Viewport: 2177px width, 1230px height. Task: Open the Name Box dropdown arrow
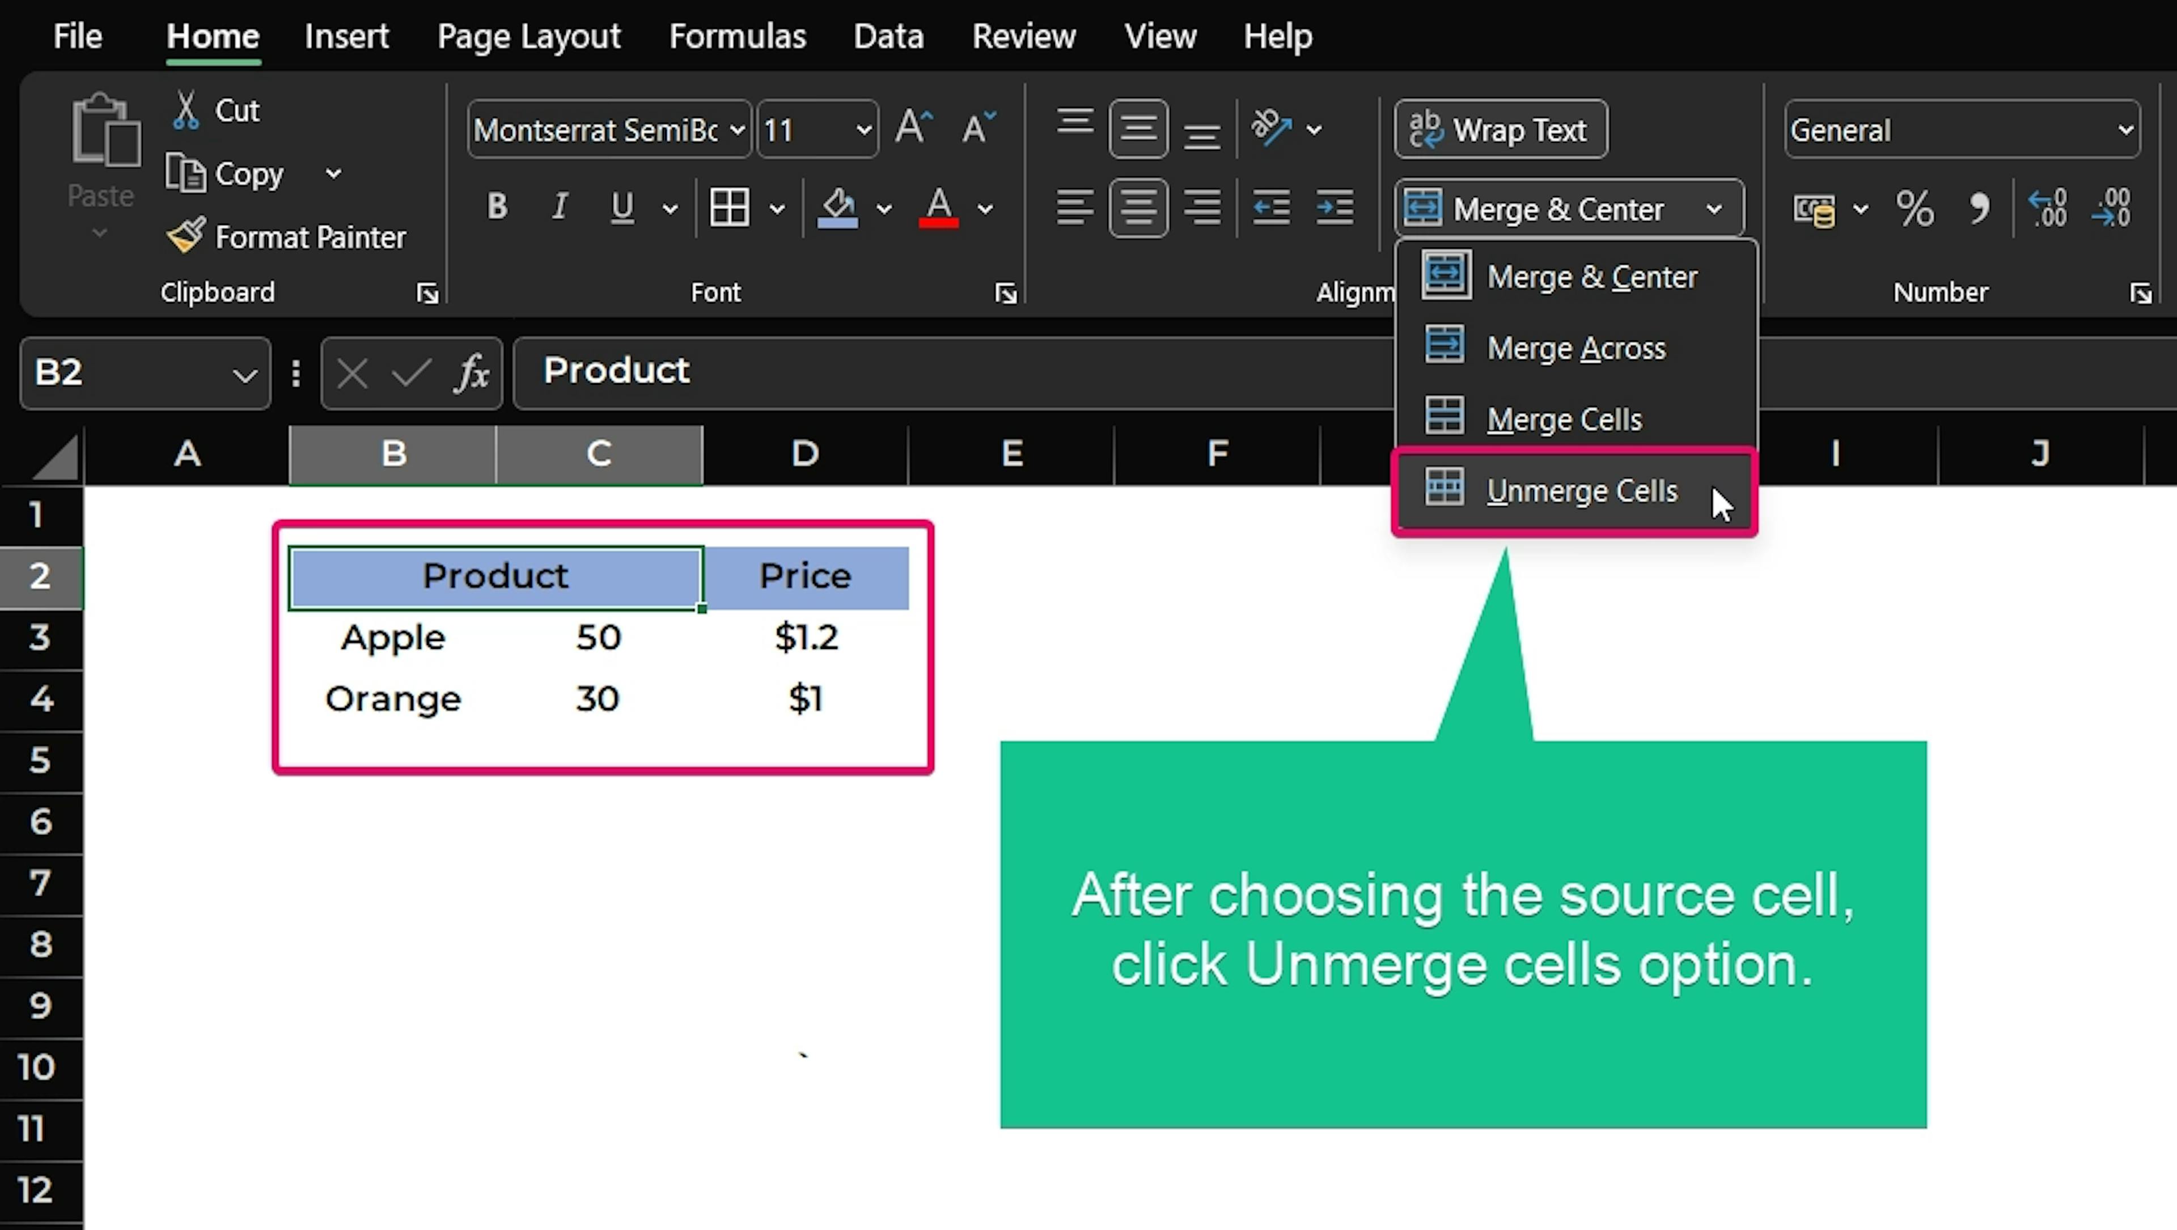pyautogui.click(x=245, y=374)
